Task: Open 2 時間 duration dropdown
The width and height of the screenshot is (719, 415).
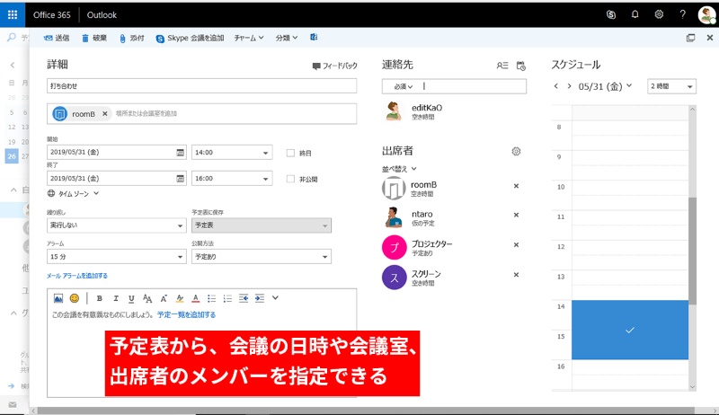Action: coord(671,86)
